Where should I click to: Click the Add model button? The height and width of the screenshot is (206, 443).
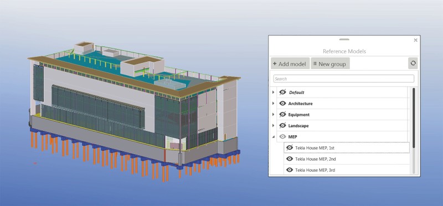[290, 64]
